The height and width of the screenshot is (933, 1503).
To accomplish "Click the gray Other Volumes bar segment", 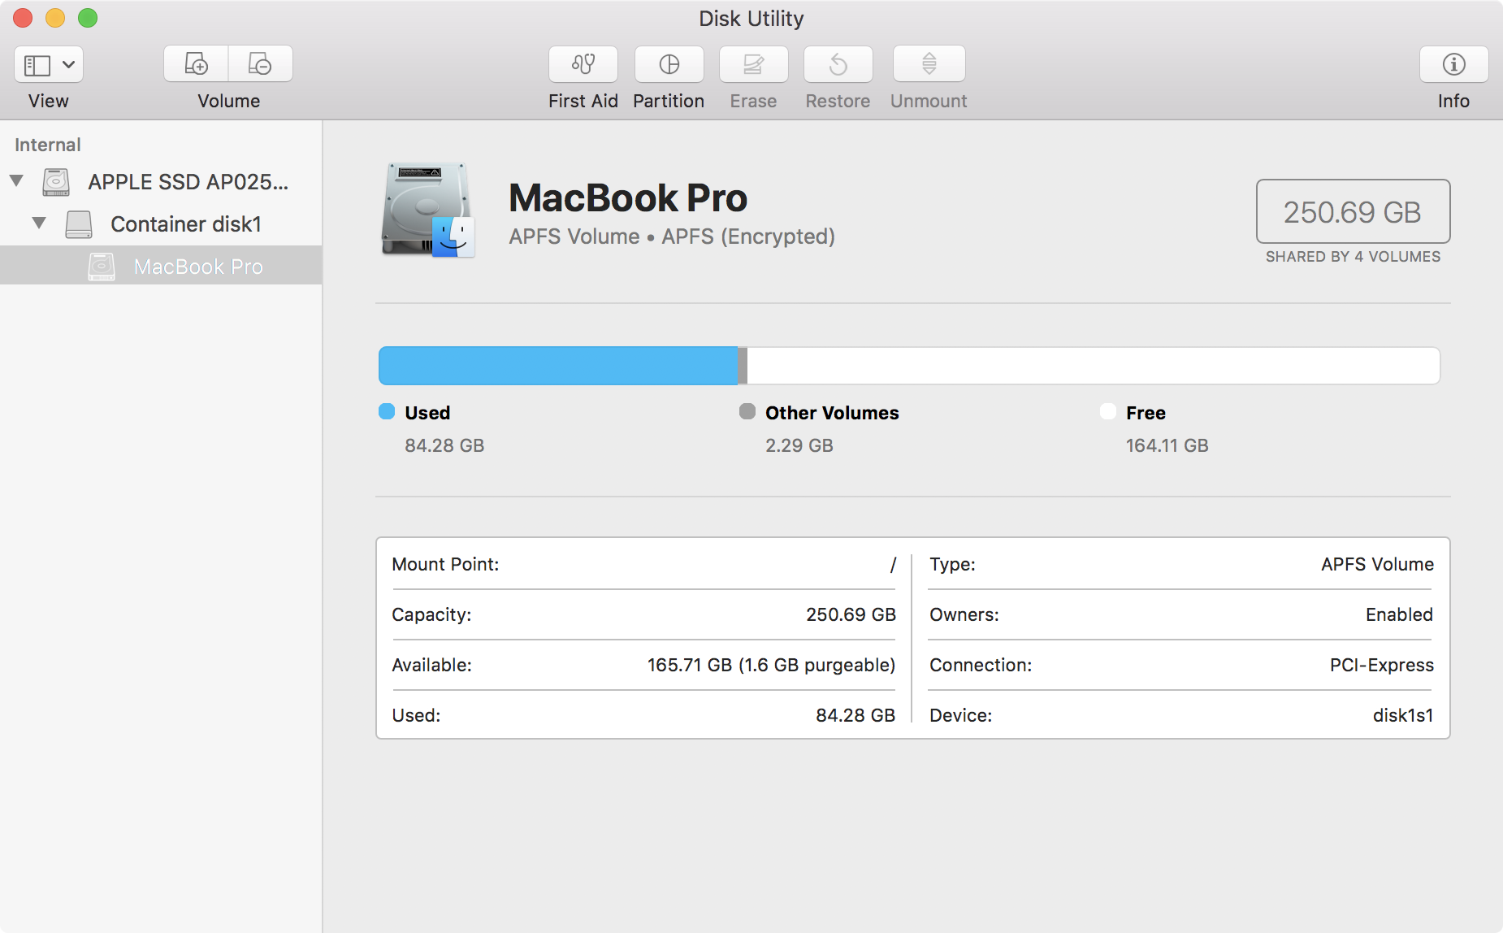I will 743,366.
